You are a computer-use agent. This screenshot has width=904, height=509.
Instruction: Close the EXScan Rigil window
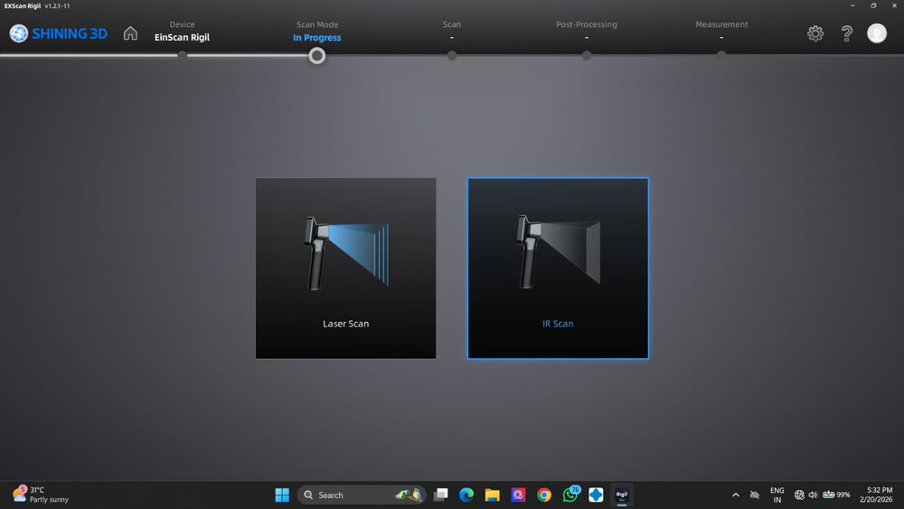894,5
